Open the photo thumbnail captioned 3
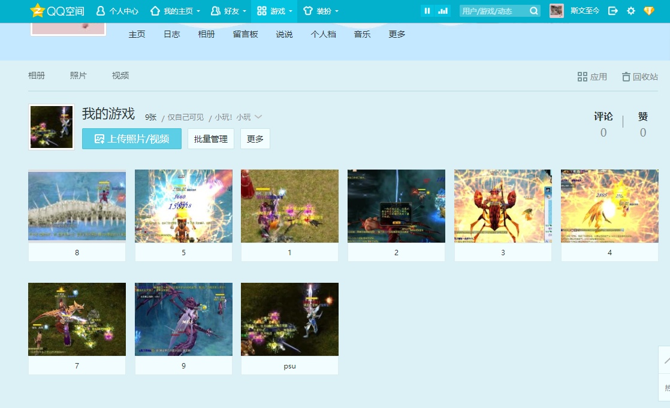This screenshot has height=408, width=670. (503, 206)
